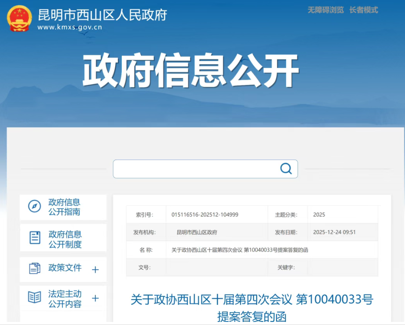Expand 法定主动公开内容 using the plus sign
Viewport: 405px width, 325px height.
(x=95, y=298)
